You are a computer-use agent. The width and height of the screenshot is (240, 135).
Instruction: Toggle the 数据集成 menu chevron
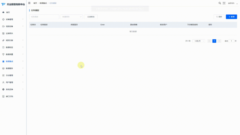tap(23, 61)
